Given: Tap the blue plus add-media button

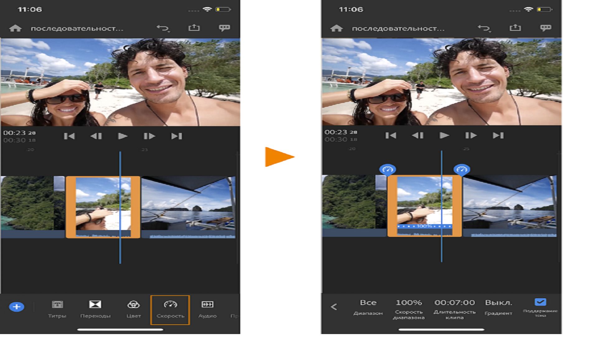Looking at the screenshot, I should (17, 307).
